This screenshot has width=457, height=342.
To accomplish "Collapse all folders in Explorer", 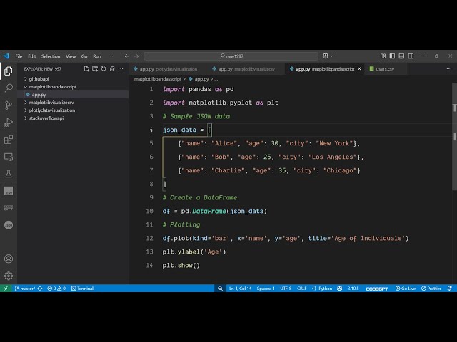I will (x=112, y=69).
